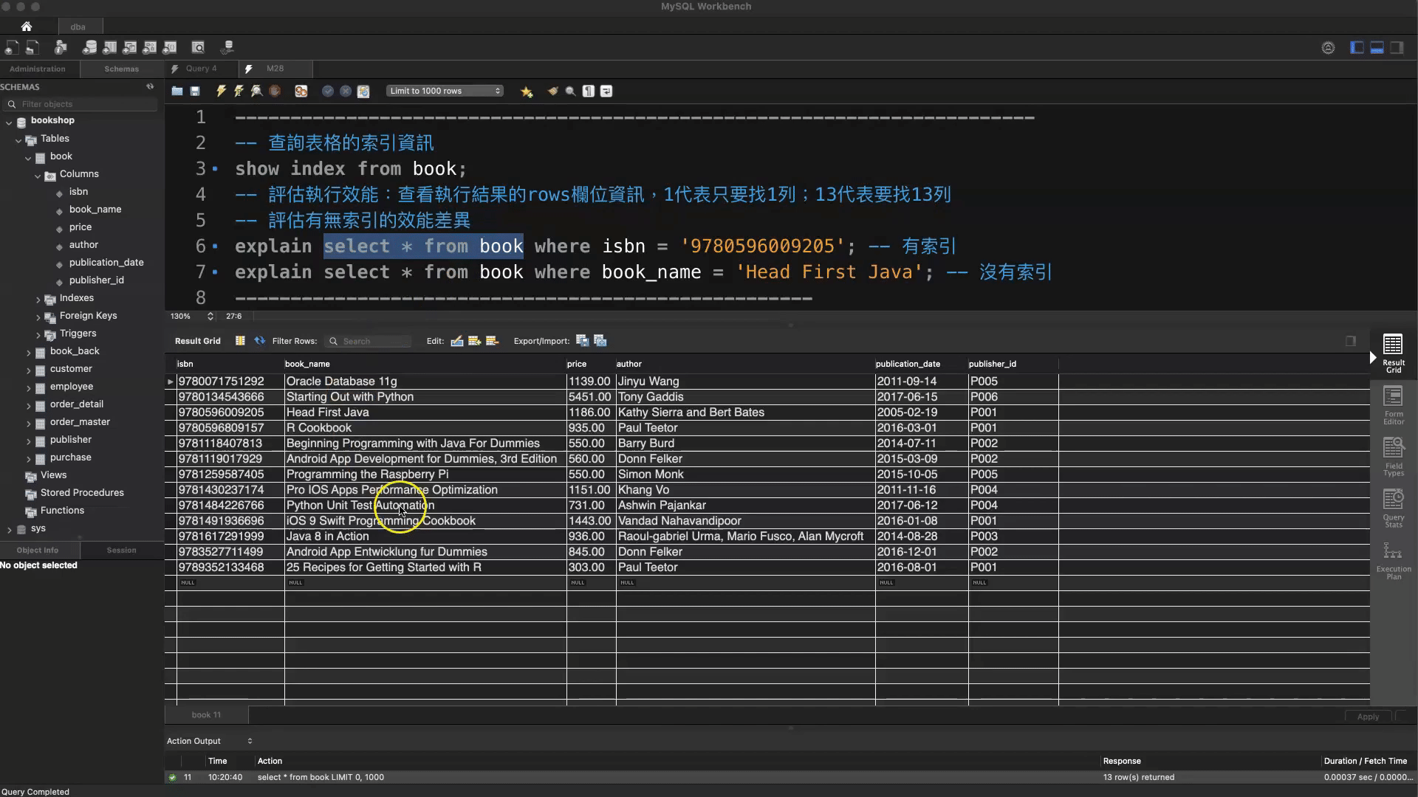The height and width of the screenshot is (797, 1418).
Task: Toggle the invisible characters pilcrow icon
Action: pyautogui.click(x=589, y=91)
